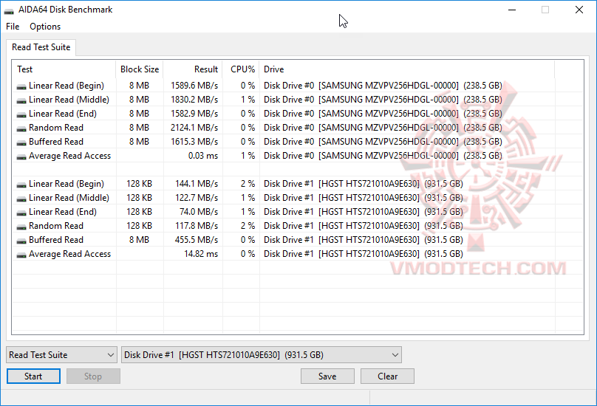Click HGST 128 KB Random Read test name

pos(56,226)
